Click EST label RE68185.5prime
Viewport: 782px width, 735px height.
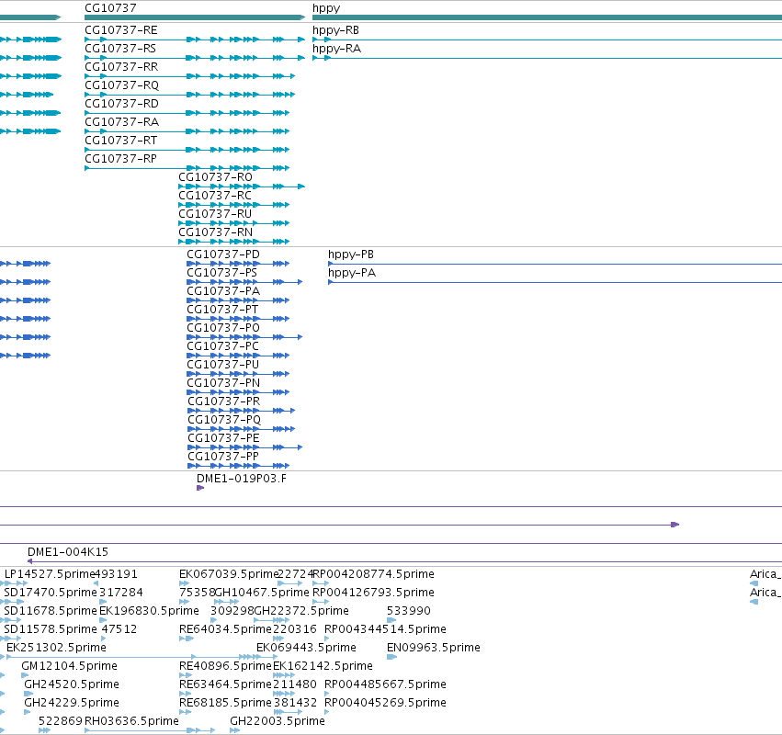coord(225,703)
